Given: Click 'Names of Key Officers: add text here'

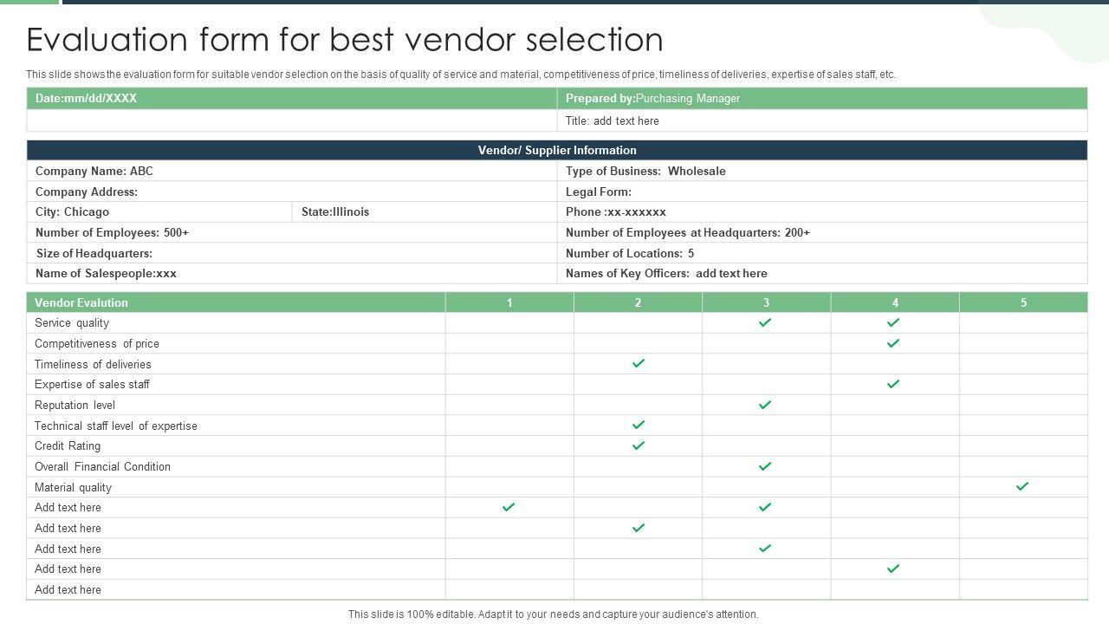Looking at the screenshot, I should click(822, 273).
